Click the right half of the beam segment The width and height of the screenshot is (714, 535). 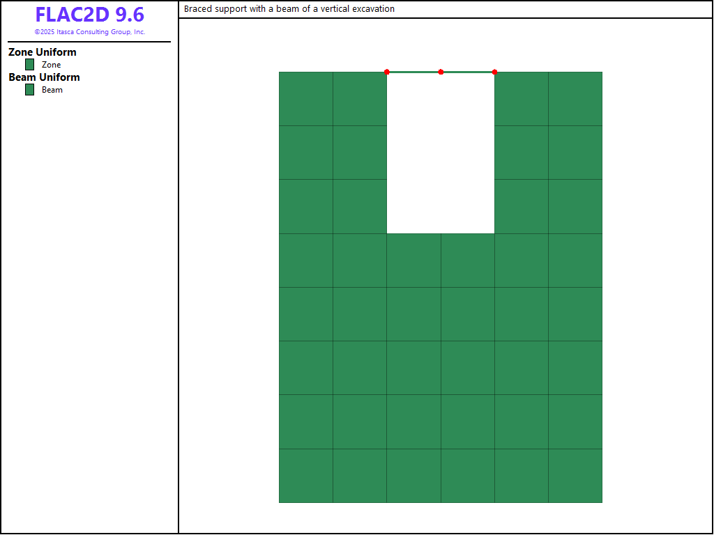[x=468, y=72]
